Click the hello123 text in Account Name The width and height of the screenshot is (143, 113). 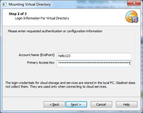64,56
